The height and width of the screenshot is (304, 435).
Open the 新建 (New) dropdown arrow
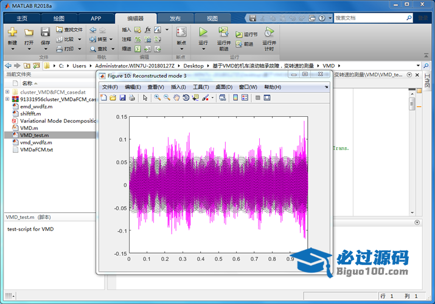point(12,49)
